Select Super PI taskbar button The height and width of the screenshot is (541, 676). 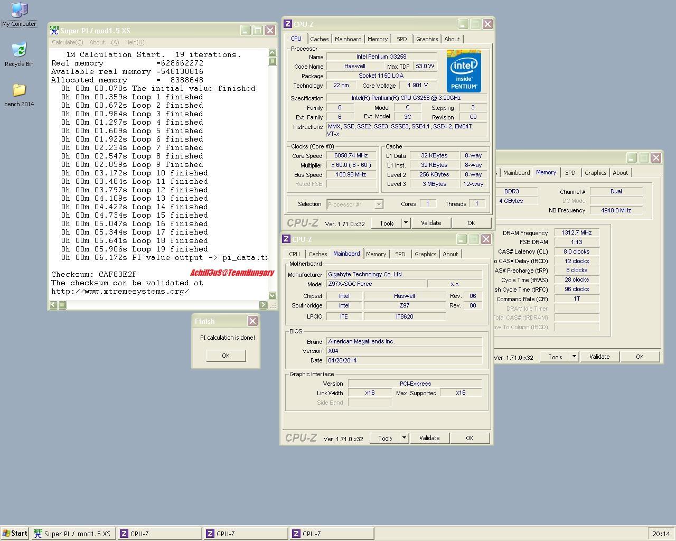pos(73,534)
